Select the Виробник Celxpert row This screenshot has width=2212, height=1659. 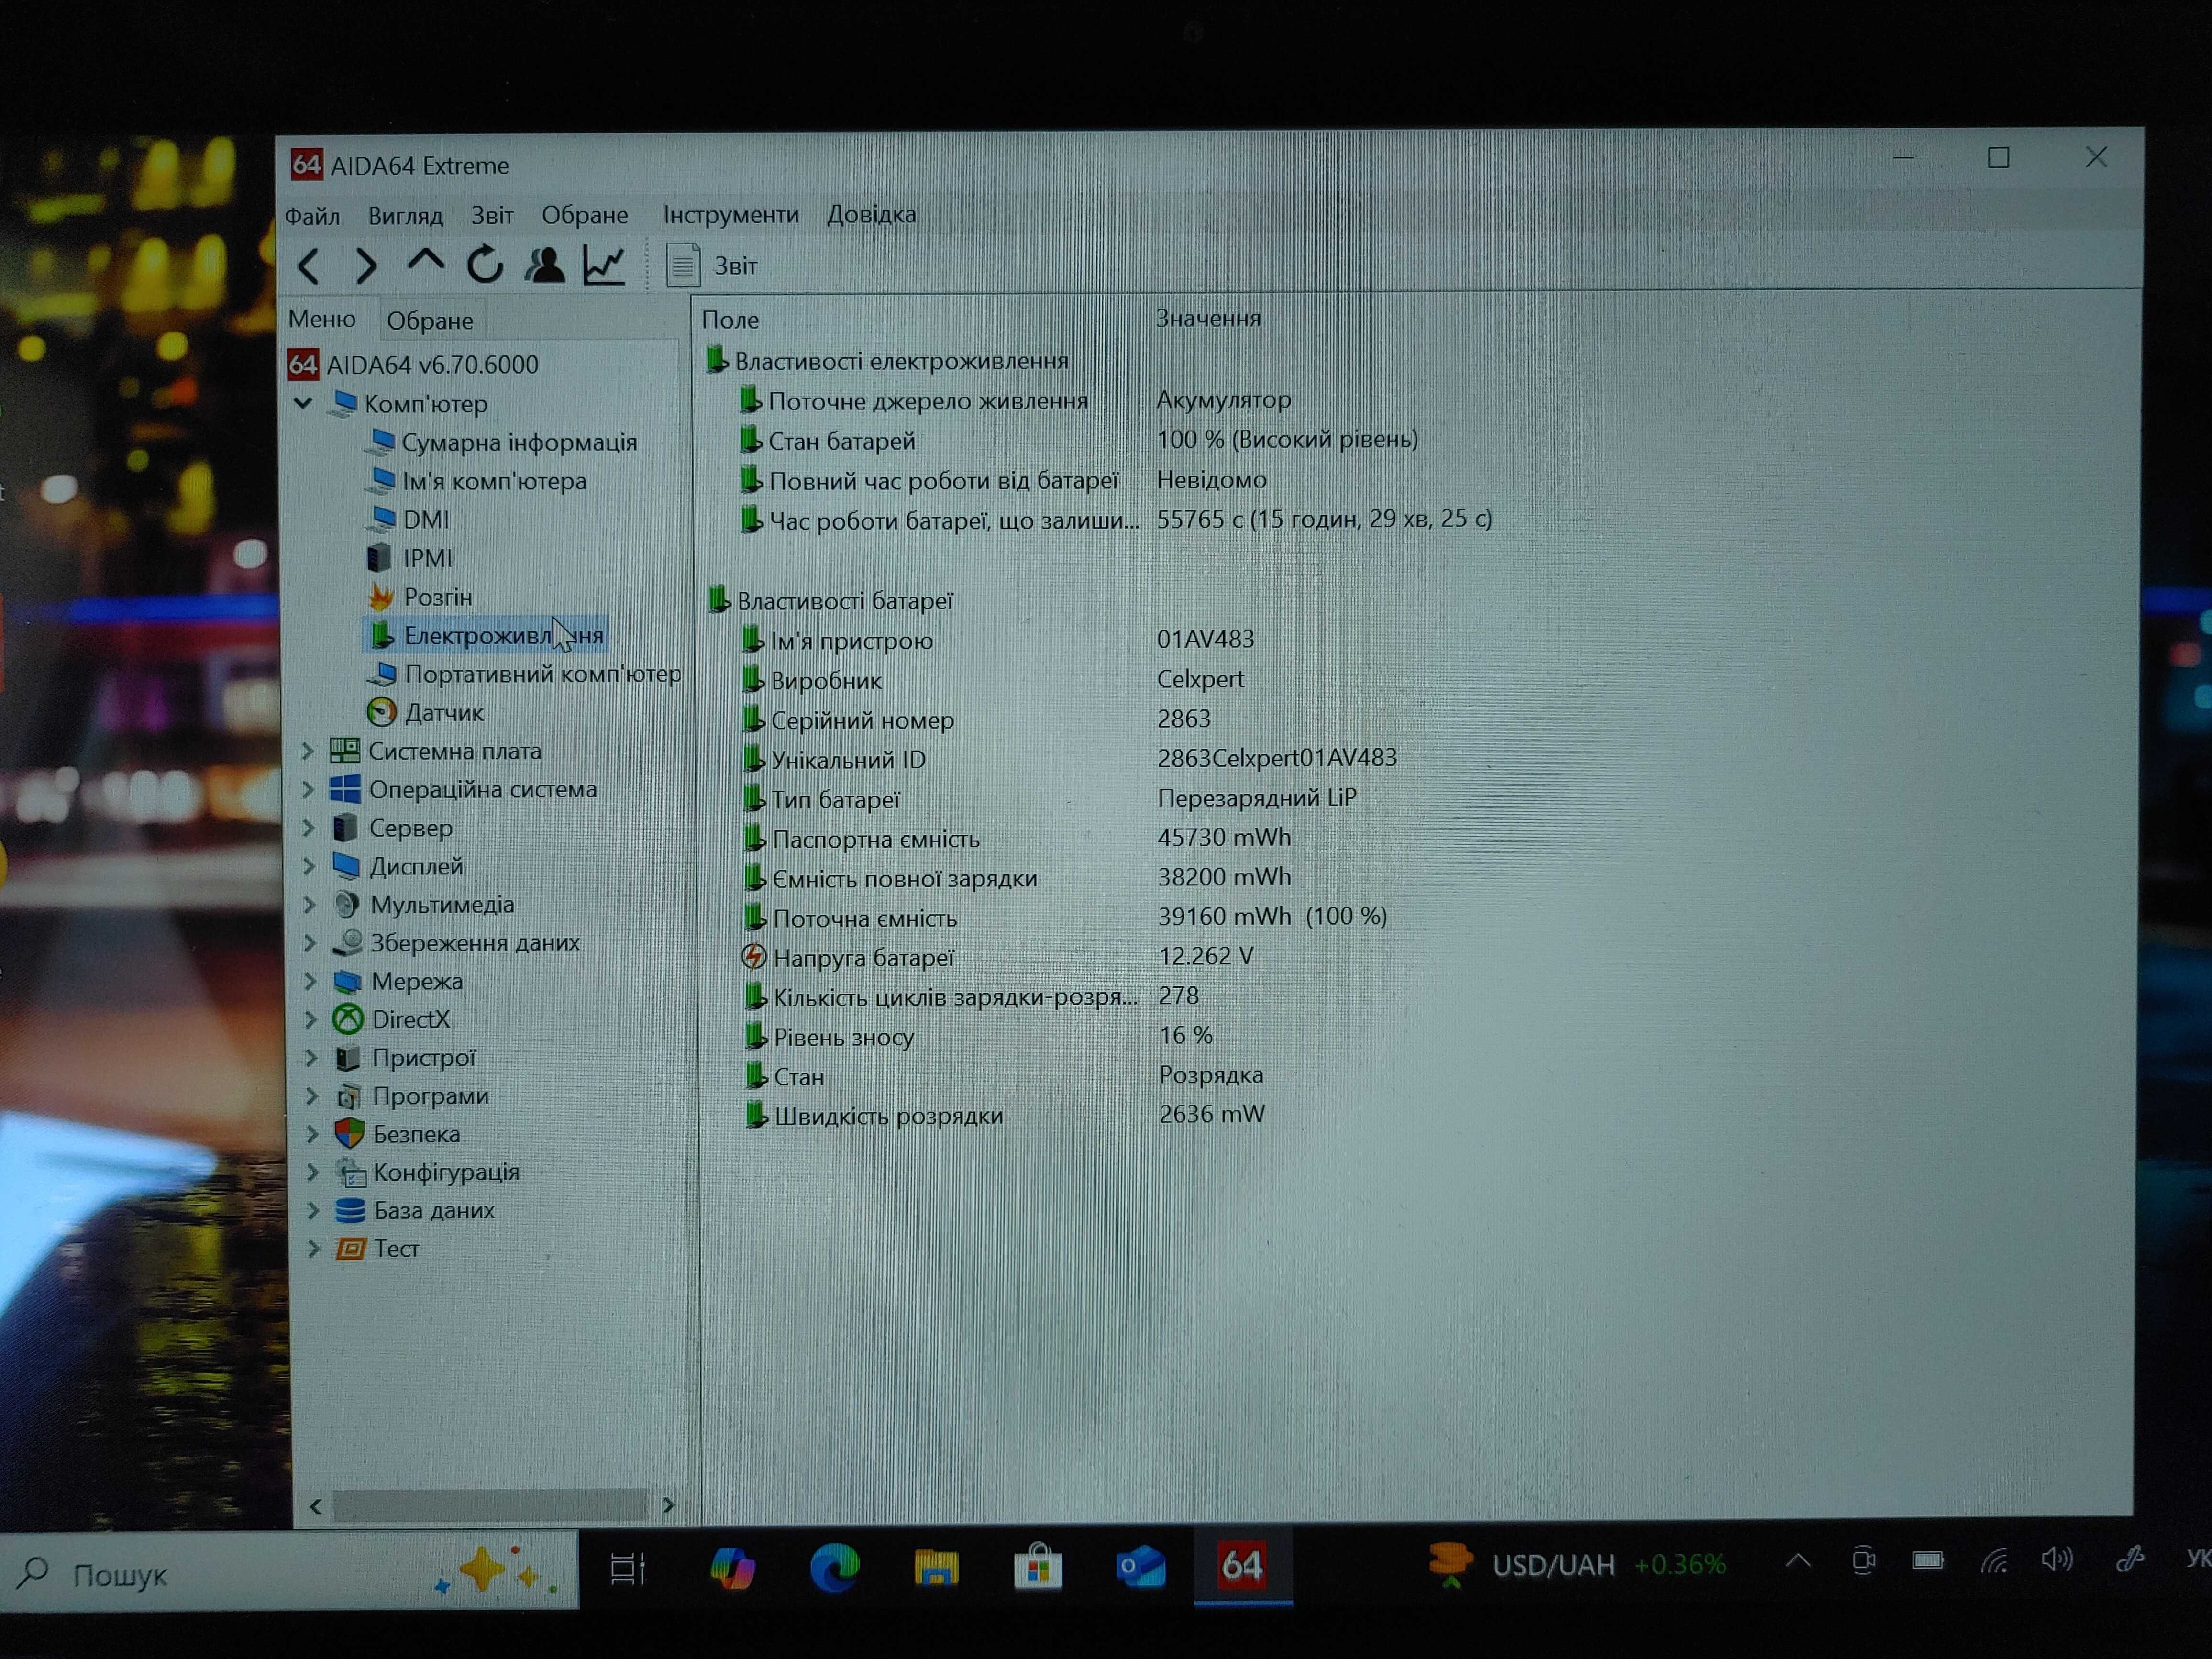click(994, 680)
